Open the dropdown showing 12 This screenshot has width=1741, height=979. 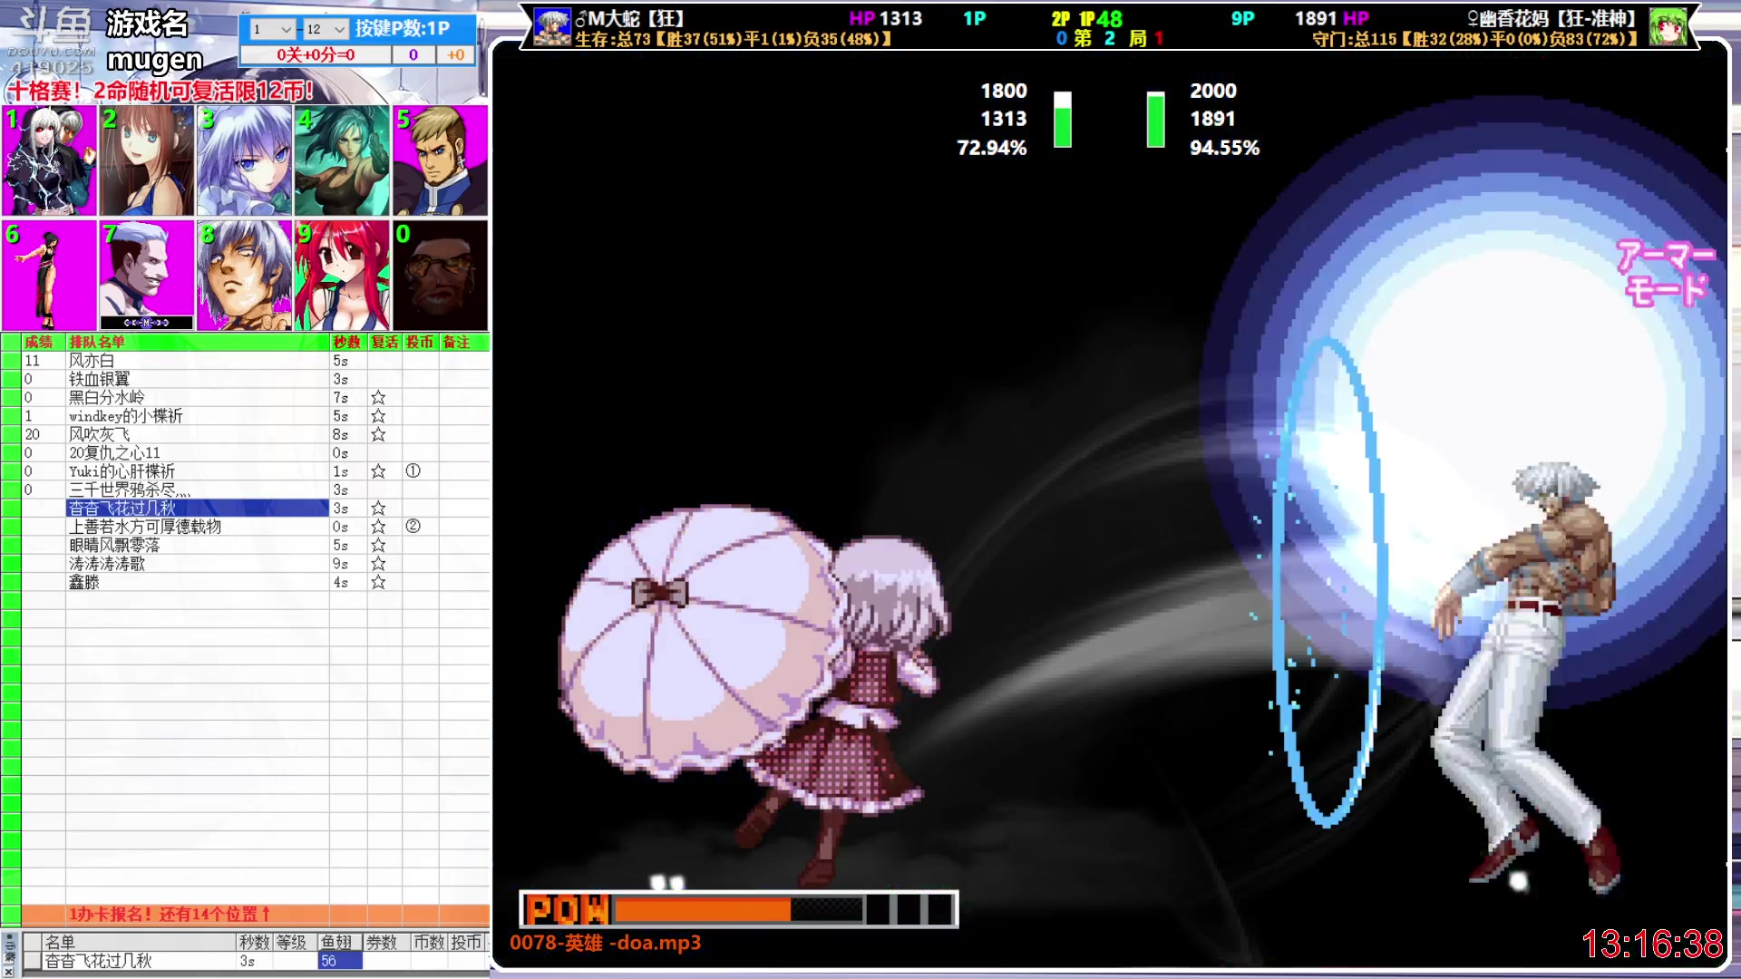326,29
